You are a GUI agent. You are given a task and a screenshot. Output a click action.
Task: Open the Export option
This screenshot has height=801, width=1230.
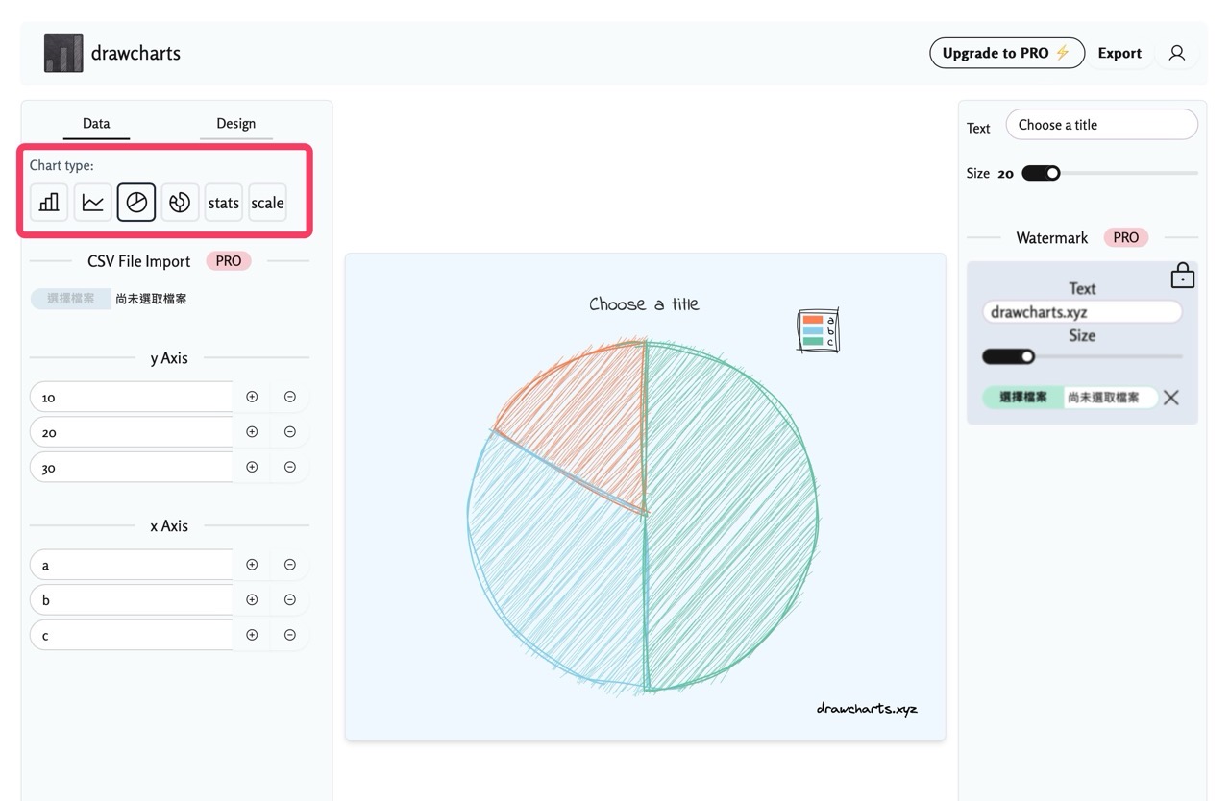1119,53
